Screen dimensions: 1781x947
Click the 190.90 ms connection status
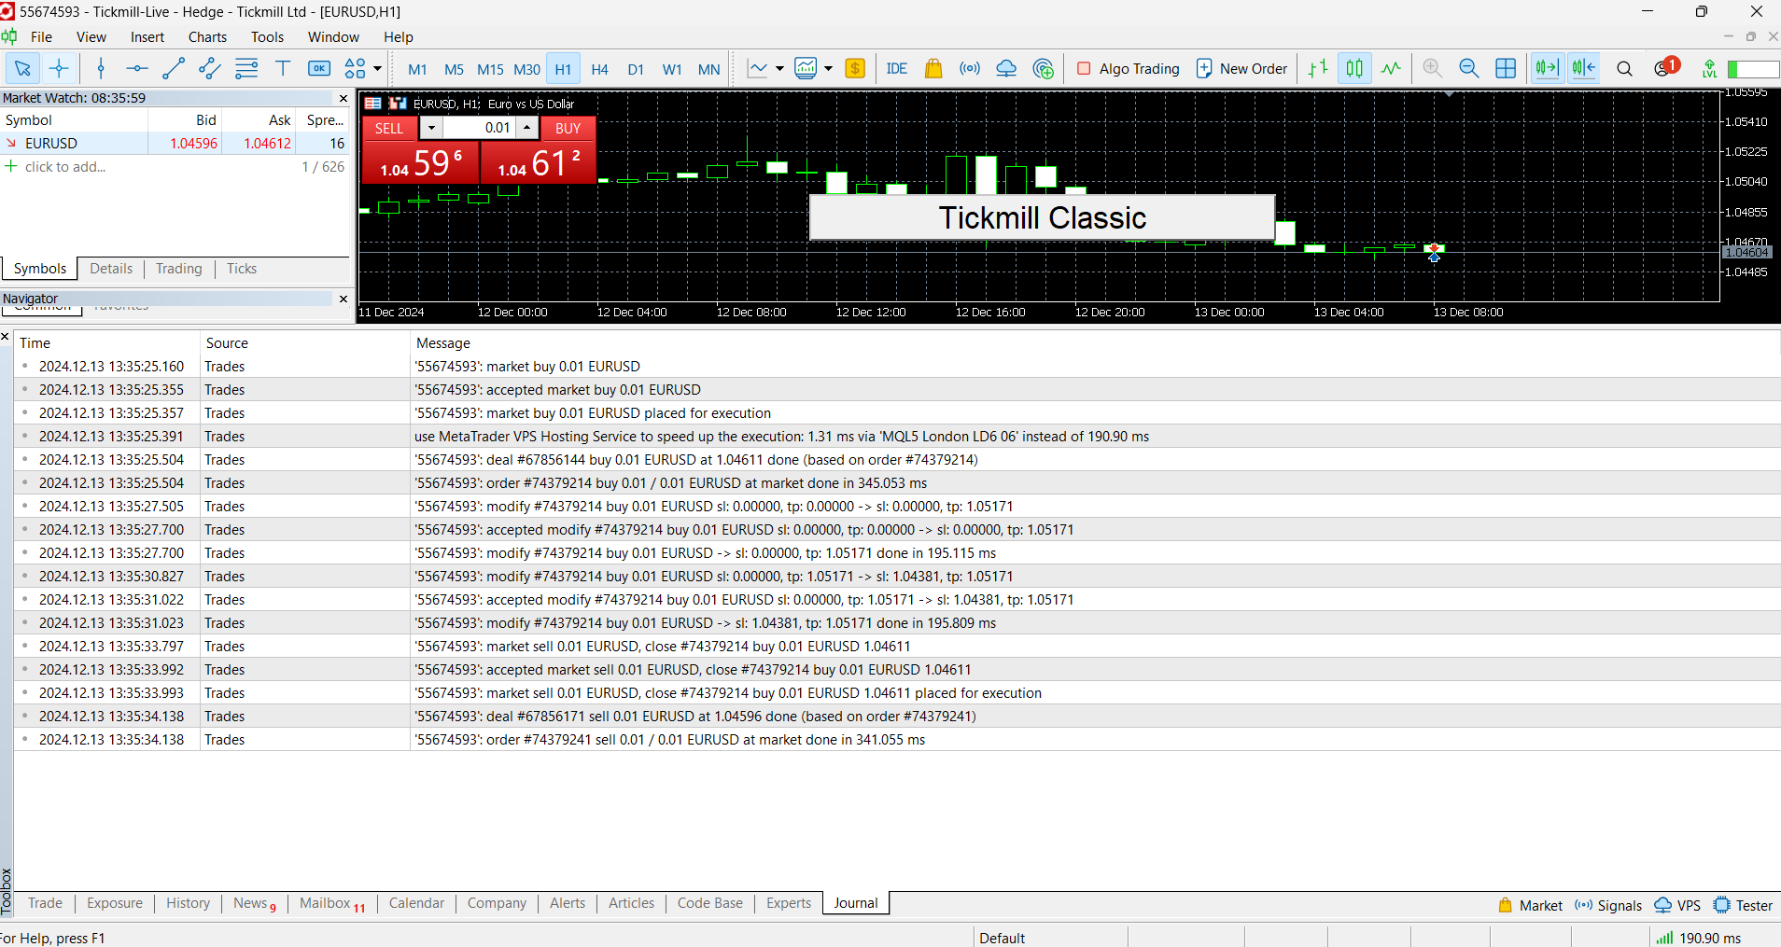pyautogui.click(x=1699, y=938)
